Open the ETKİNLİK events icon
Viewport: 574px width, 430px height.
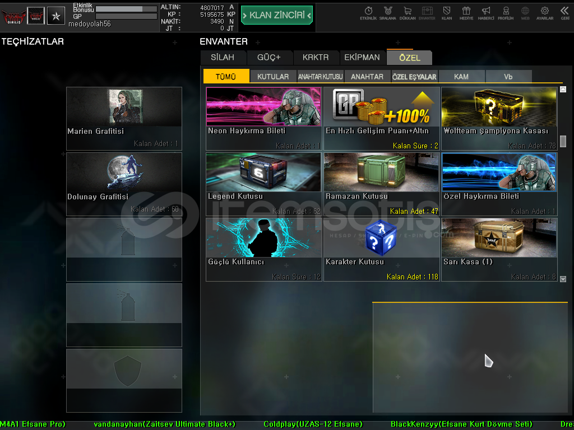click(368, 13)
